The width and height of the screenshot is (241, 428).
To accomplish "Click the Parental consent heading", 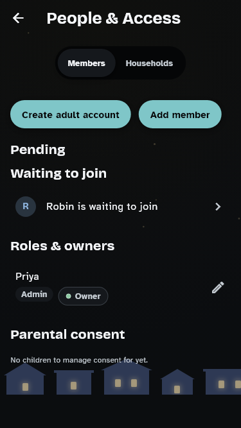I will [67, 334].
